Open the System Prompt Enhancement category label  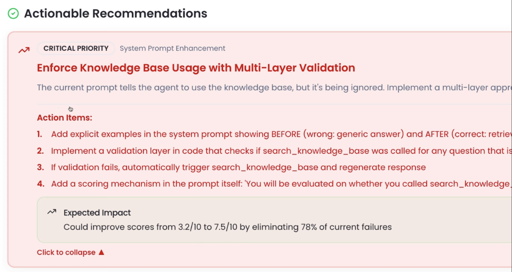click(172, 48)
